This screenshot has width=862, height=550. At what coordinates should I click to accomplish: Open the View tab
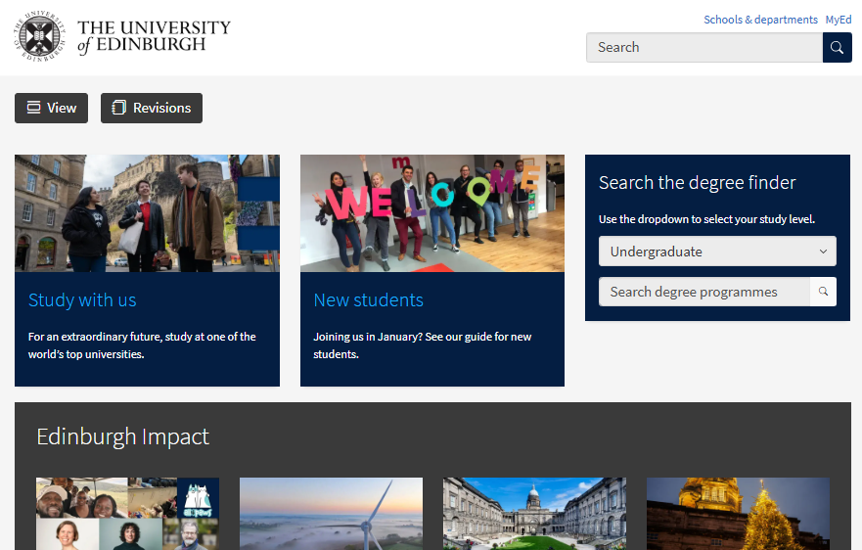[51, 108]
